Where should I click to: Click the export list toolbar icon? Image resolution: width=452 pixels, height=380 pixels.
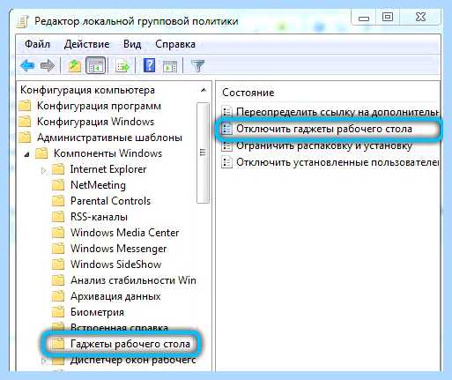[122, 65]
